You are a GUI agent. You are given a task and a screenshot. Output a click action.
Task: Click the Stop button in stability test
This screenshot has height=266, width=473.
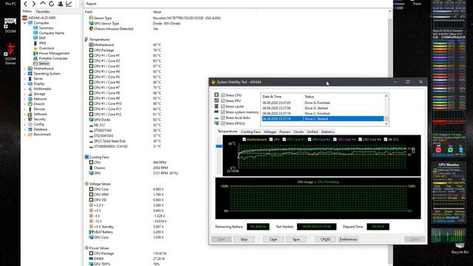tap(244, 239)
